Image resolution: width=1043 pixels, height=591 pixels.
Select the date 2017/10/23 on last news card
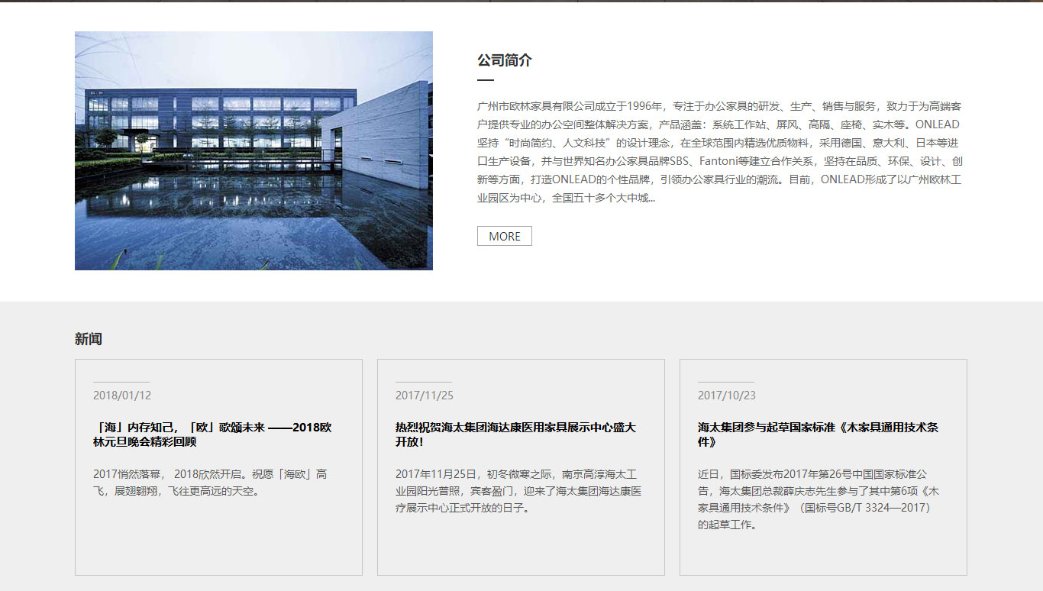click(x=725, y=395)
